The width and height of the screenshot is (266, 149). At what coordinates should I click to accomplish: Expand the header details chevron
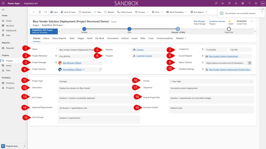[252, 22]
